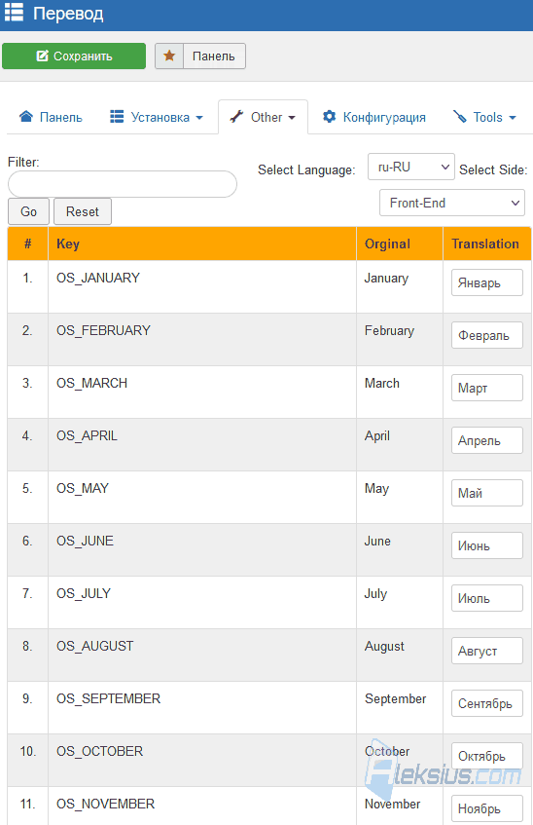The width and height of the screenshot is (533, 825).
Task: Expand the Other tab caret arrow
Action: (292, 118)
